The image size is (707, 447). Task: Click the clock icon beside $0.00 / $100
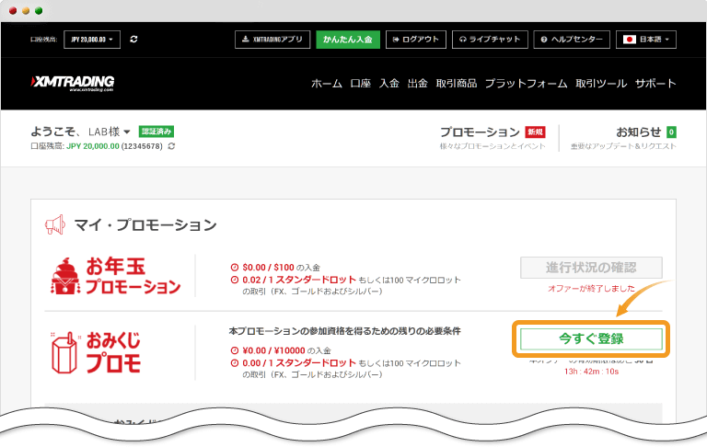point(235,268)
